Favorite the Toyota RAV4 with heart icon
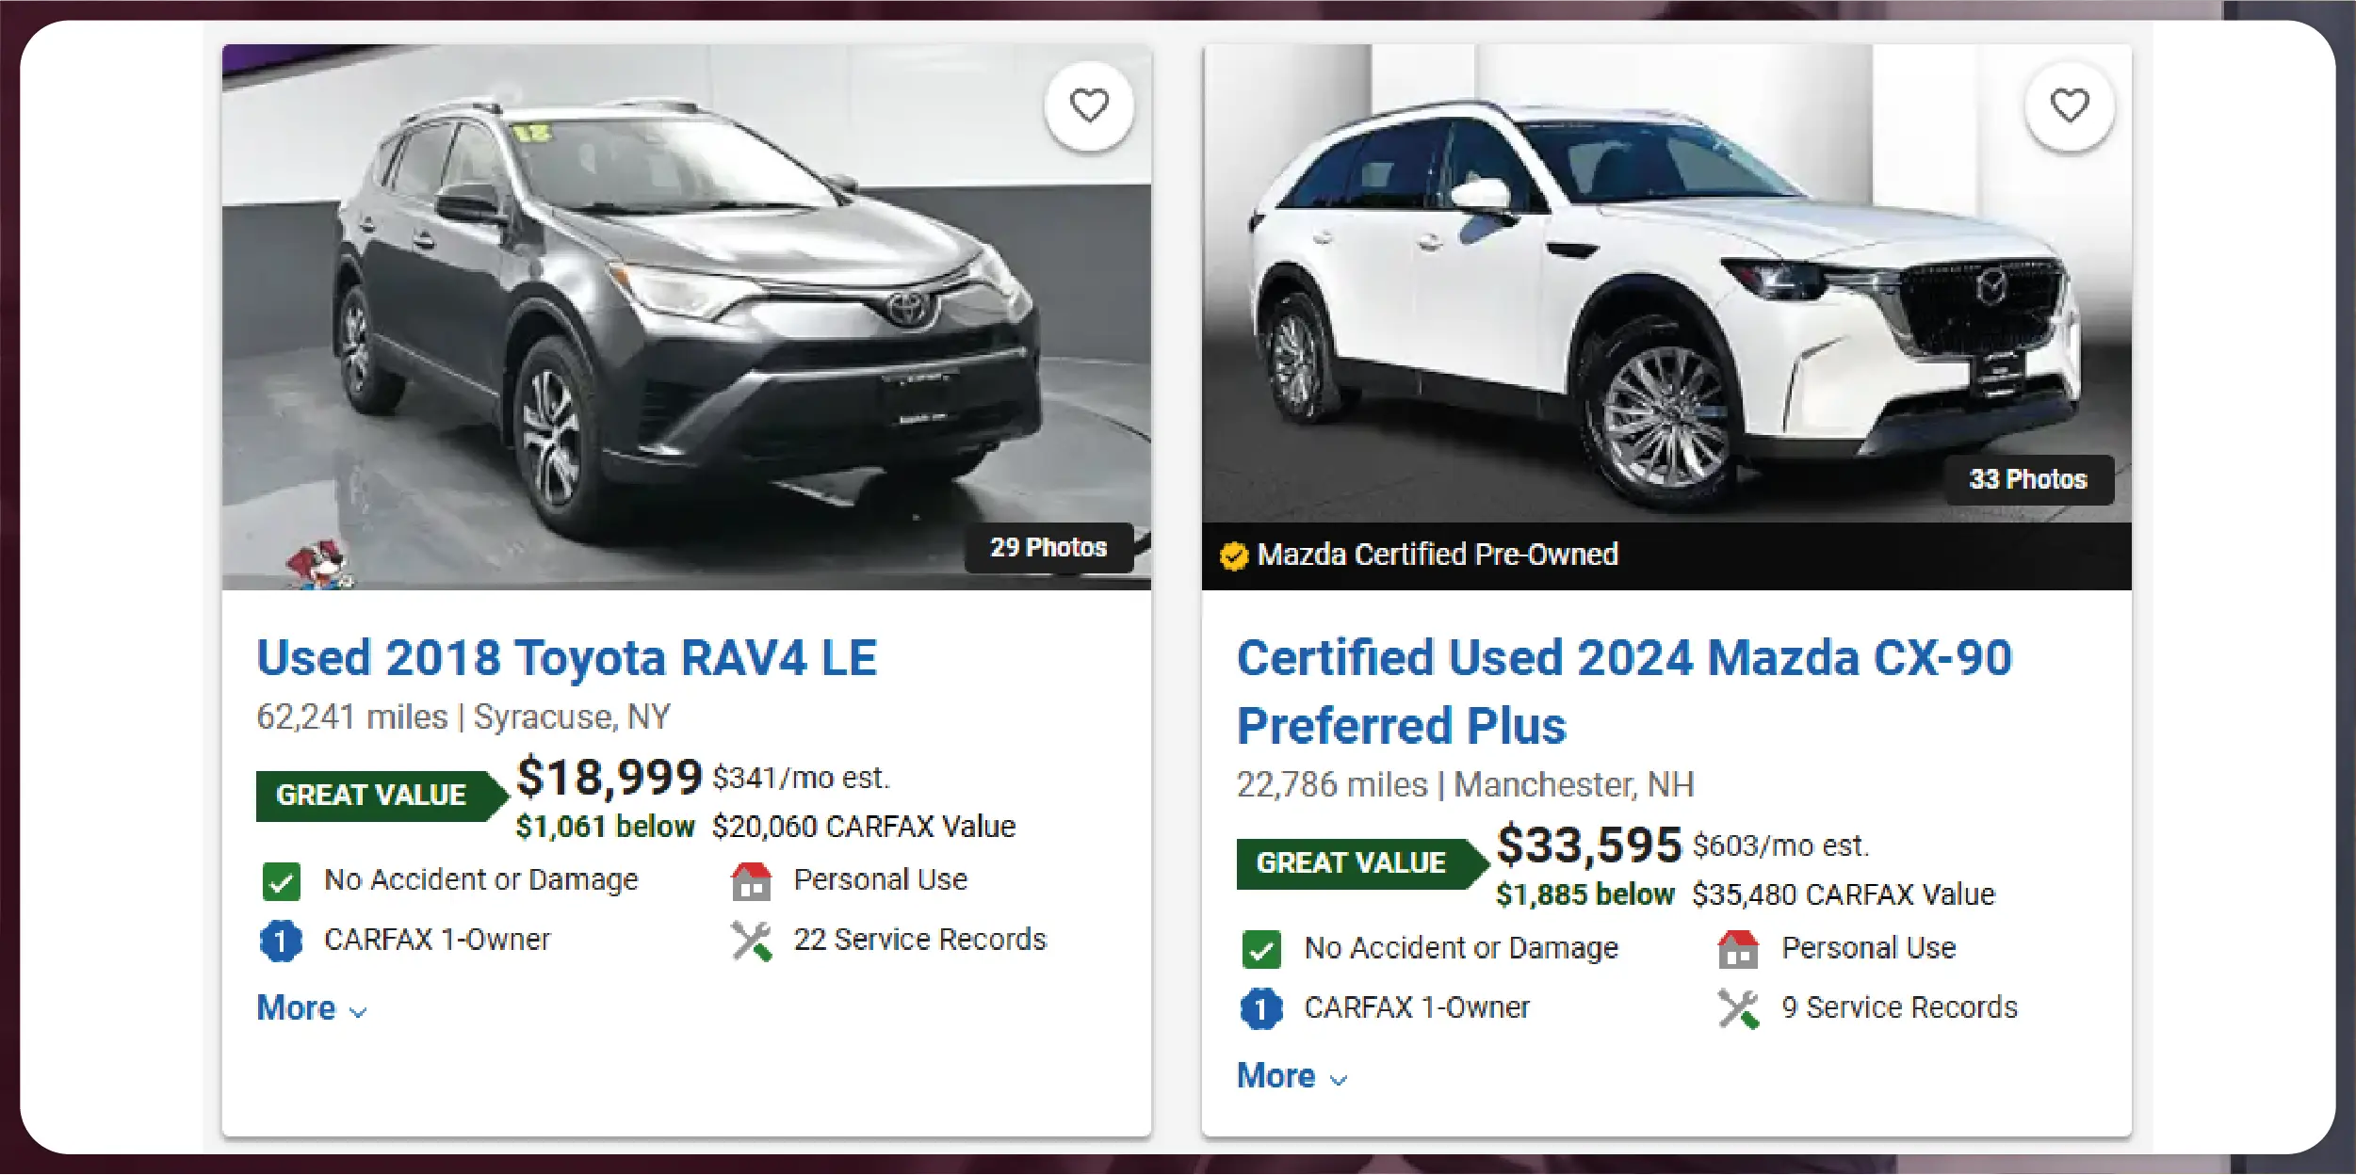 [1089, 105]
